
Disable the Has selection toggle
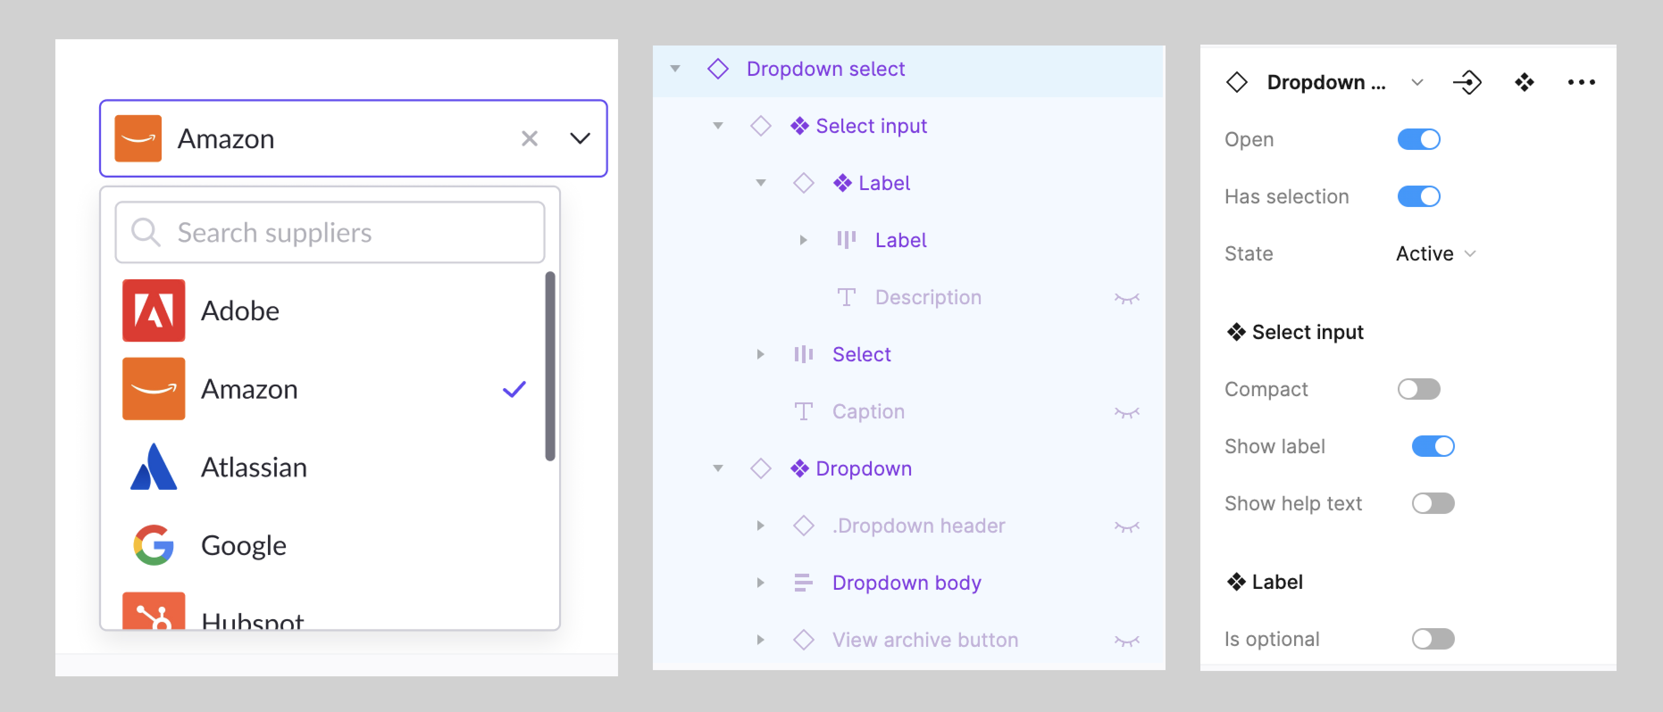click(x=1418, y=197)
